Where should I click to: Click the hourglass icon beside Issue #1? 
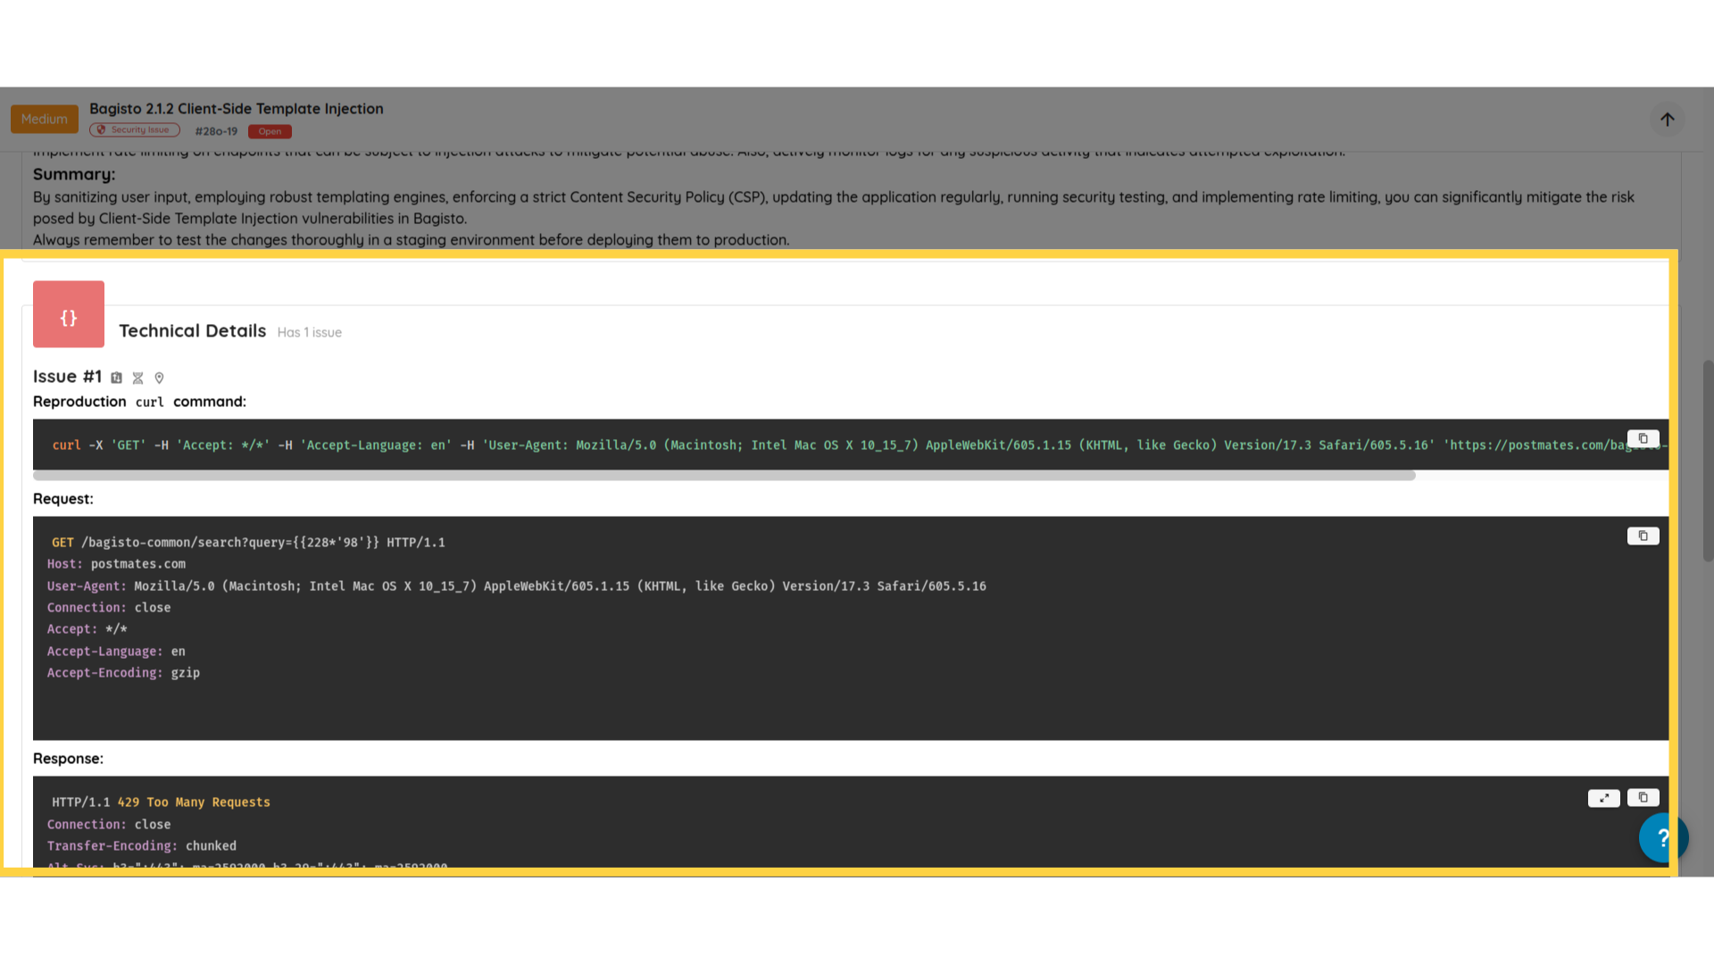[137, 378]
